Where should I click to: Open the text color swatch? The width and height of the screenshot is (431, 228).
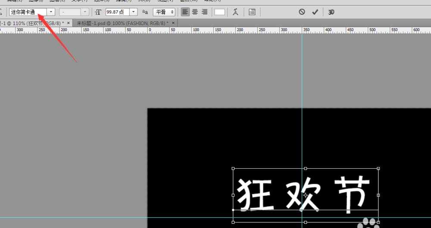[x=220, y=12]
